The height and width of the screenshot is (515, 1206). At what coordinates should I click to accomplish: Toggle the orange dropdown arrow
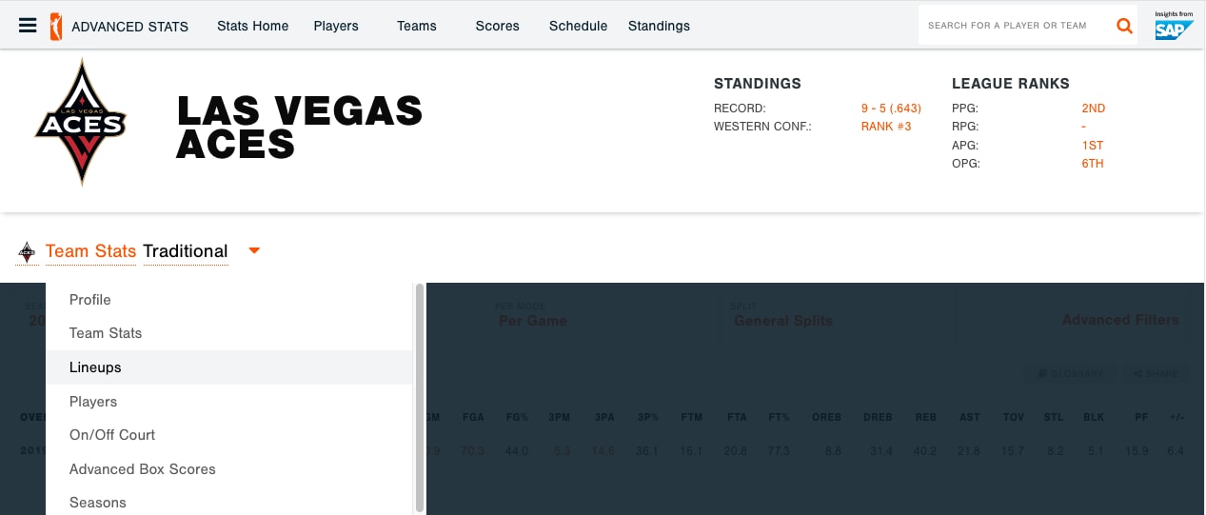(254, 251)
